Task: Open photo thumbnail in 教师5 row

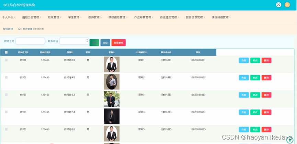Action: (112, 134)
